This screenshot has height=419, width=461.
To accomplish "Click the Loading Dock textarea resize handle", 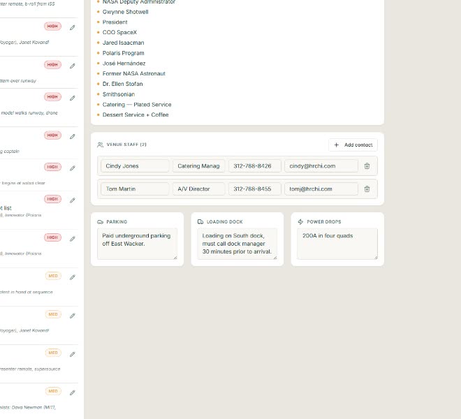I will [275, 257].
